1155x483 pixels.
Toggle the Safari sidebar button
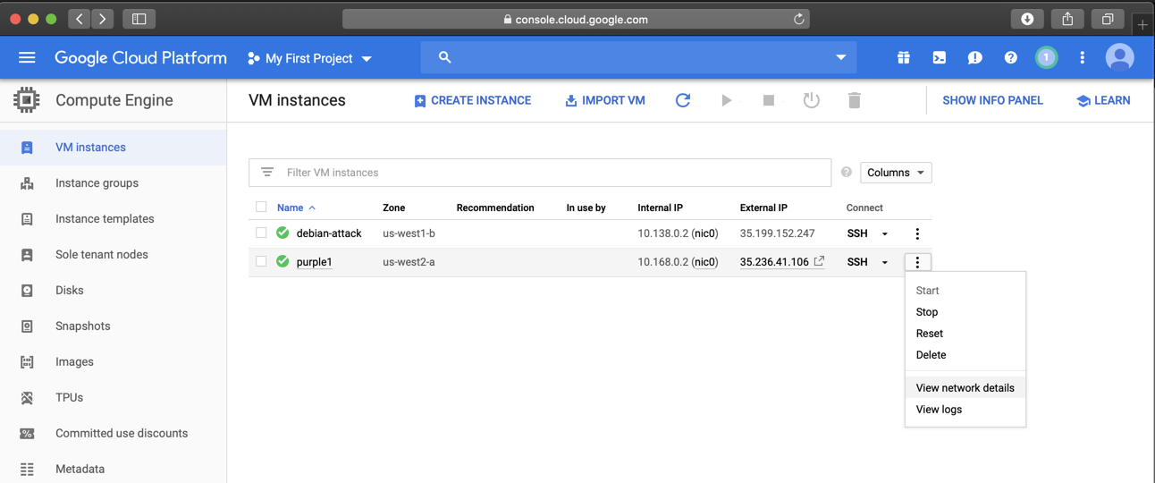[x=139, y=18]
